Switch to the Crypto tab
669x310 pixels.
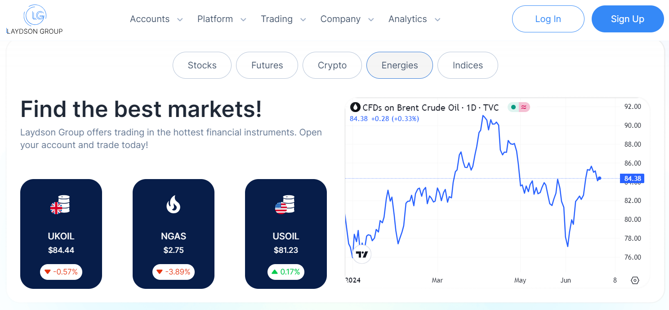point(332,65)
